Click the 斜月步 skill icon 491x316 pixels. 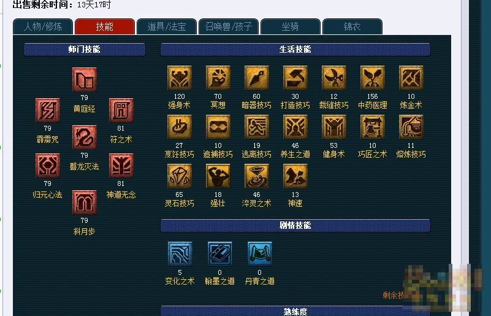[x=84, y=202]
